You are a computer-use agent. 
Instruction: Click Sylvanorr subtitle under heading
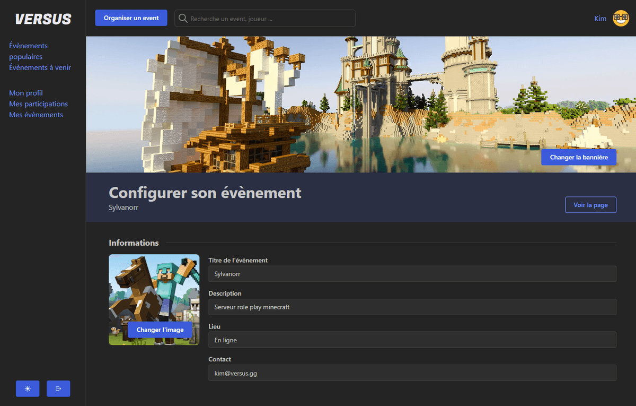[123, 208]
